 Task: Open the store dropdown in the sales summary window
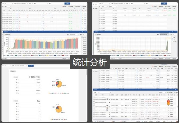point(8,66)
